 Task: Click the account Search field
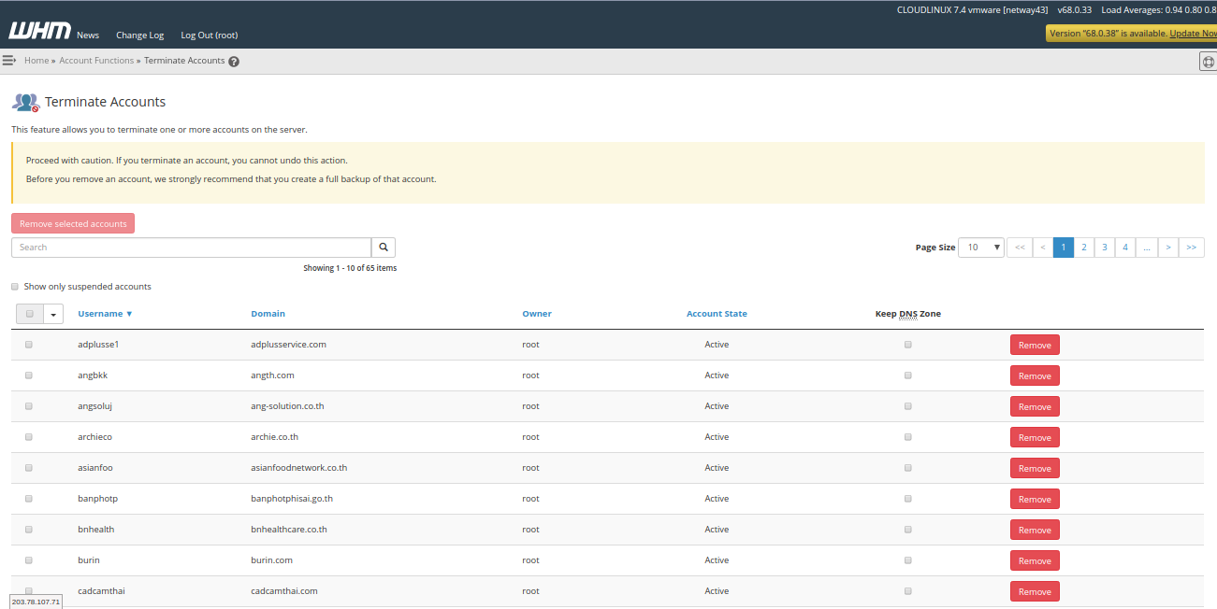pos(191,248)
